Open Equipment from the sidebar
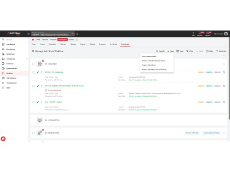 click(x=11, y=54)
